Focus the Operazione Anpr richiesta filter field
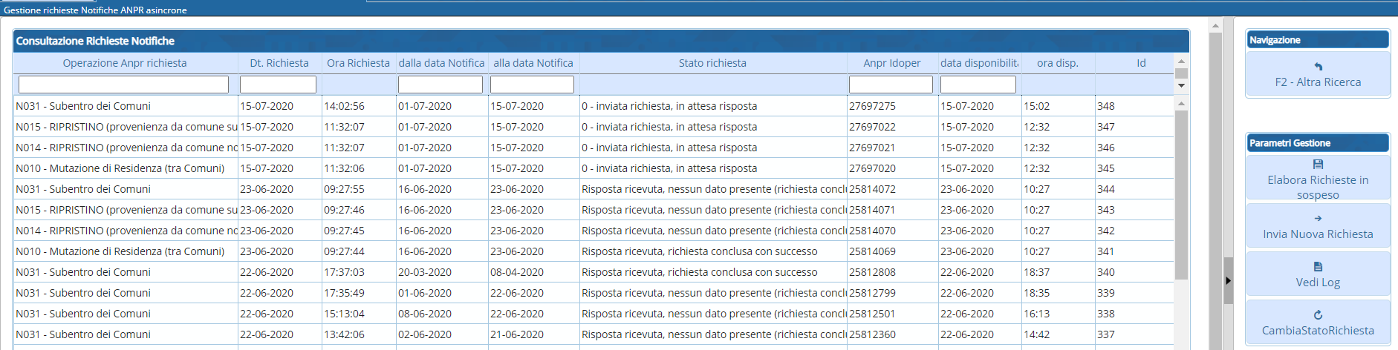The width and height of the screenshot is (1398, 350). (x=123, y=85)
